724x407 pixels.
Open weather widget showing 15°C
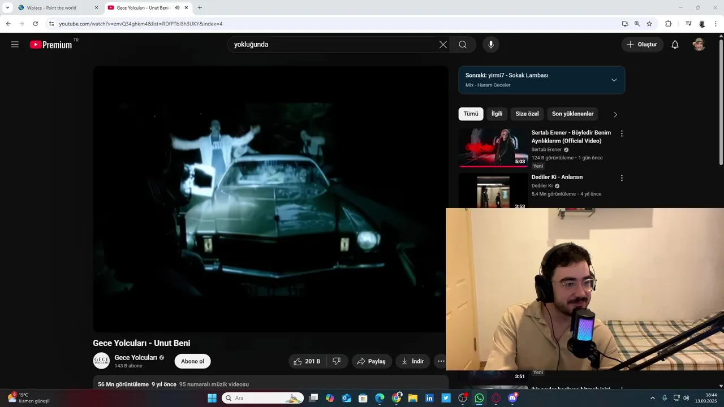pyautogui.click(x=28, y=398)
